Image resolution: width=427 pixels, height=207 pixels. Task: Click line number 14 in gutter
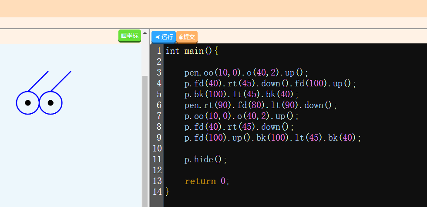158,192
